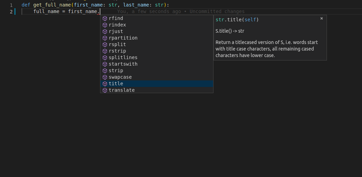Select strip in the suggestion list
The width and height of the screenshot is (362, 177).
116,71
